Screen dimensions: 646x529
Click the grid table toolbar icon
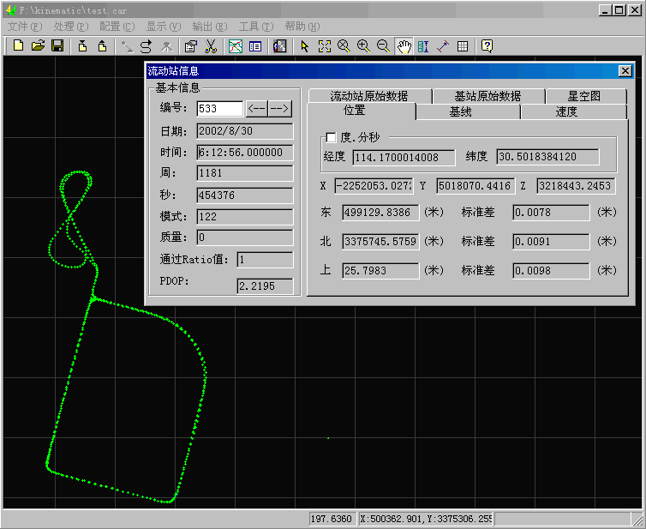click(x=463, y=46)
